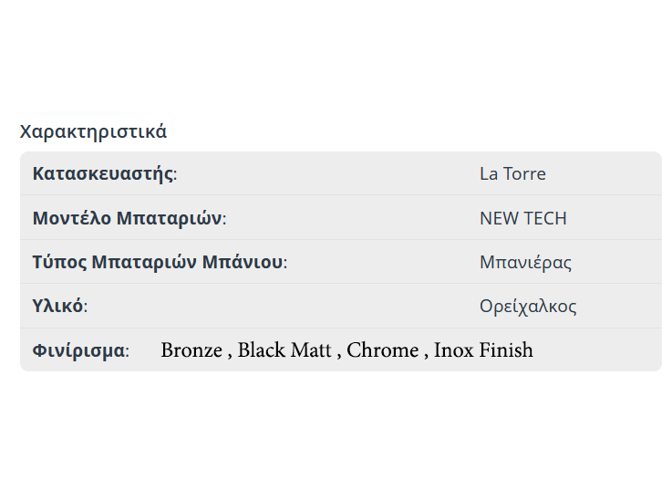Click the word Torre in manufacturer value

coord(524,174)
